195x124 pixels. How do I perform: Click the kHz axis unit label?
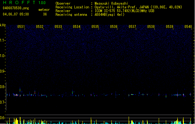[3, 25]
